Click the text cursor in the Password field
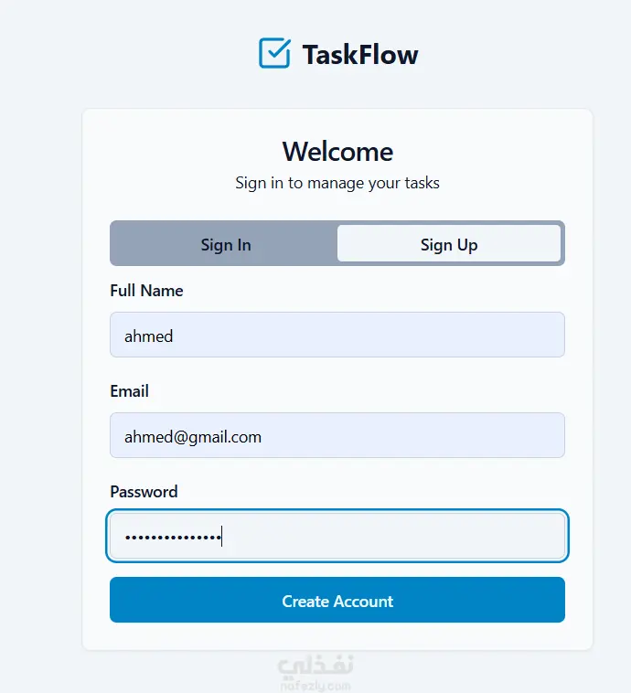The height and width of the screenshot is (693, 631). click(221, 536)
